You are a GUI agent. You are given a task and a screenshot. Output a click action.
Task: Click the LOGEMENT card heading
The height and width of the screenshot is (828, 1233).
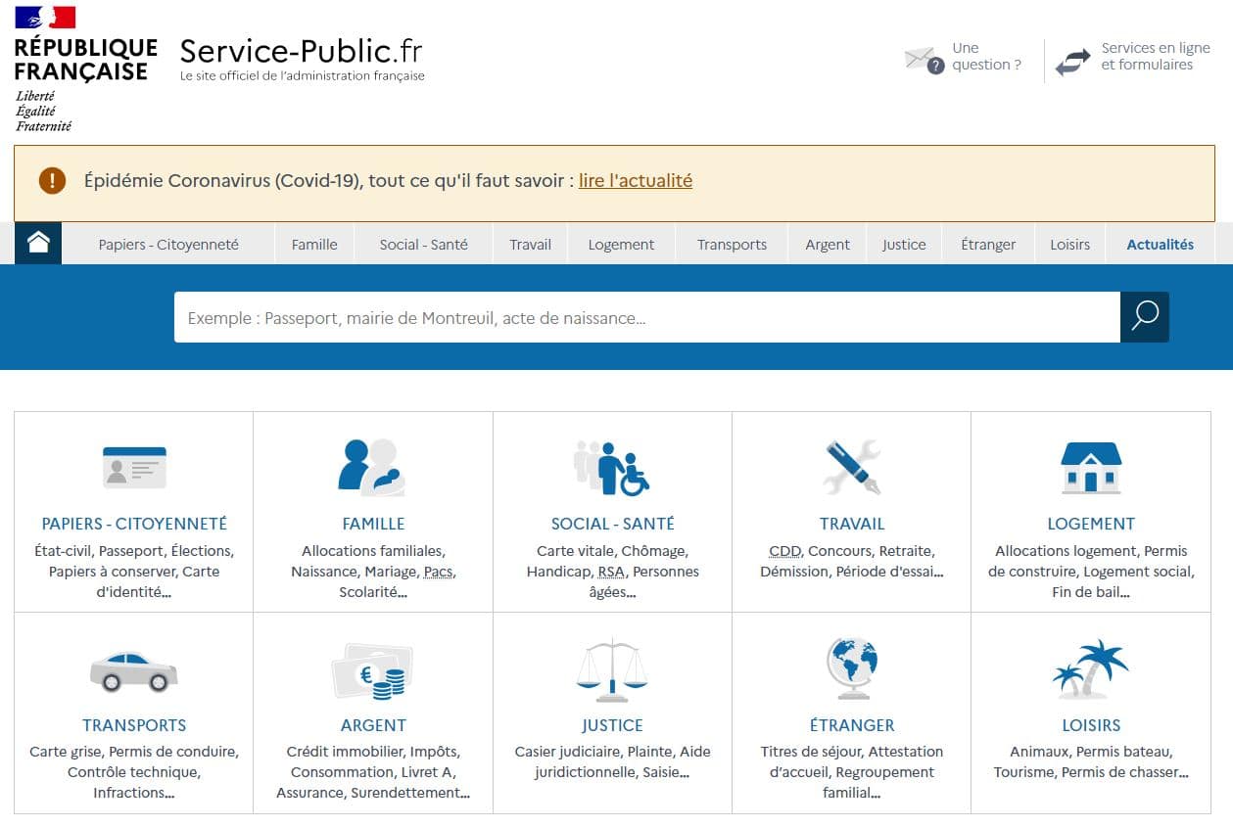pyautogui.click(x=1091, y=524)
